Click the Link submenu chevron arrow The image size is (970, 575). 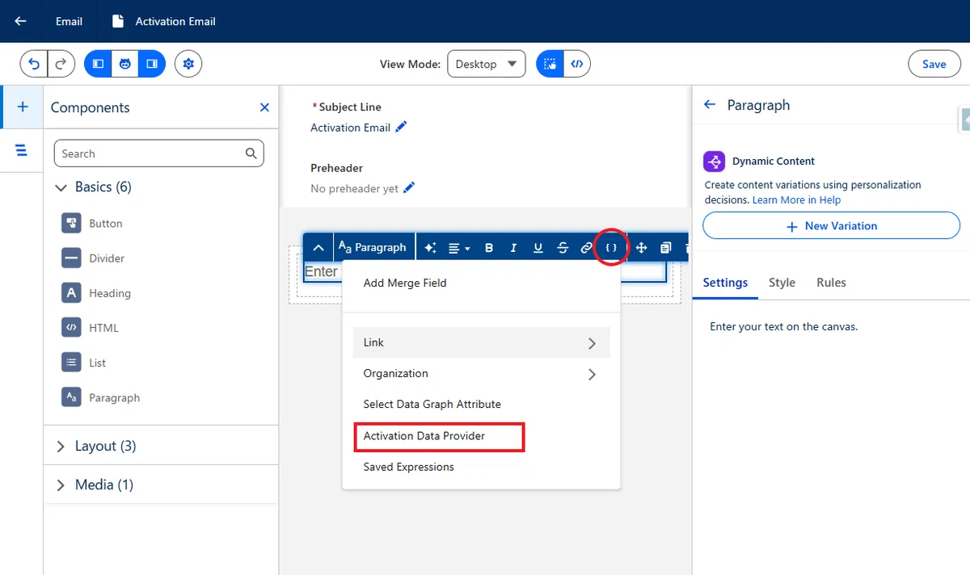[x=593, y=343]
